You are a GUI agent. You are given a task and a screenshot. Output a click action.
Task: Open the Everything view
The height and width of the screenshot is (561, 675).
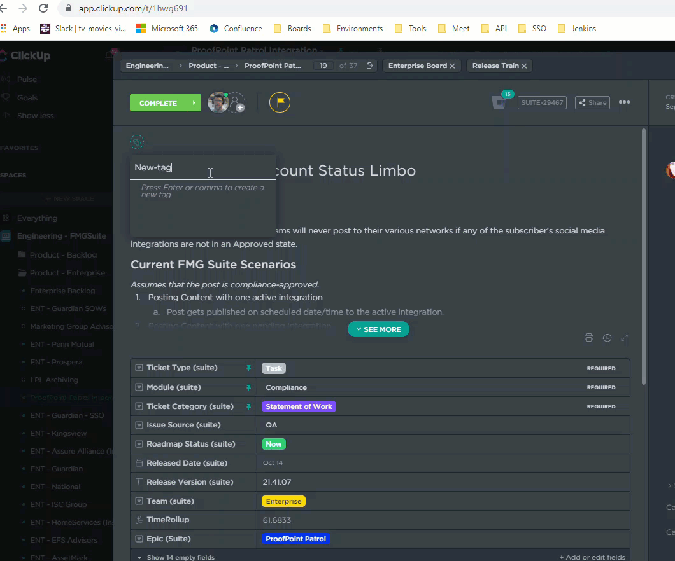pos(37,218)
